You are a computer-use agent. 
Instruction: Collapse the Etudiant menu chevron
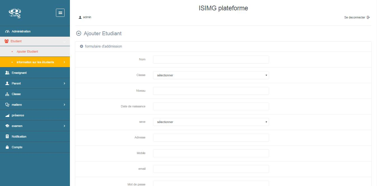64,41
